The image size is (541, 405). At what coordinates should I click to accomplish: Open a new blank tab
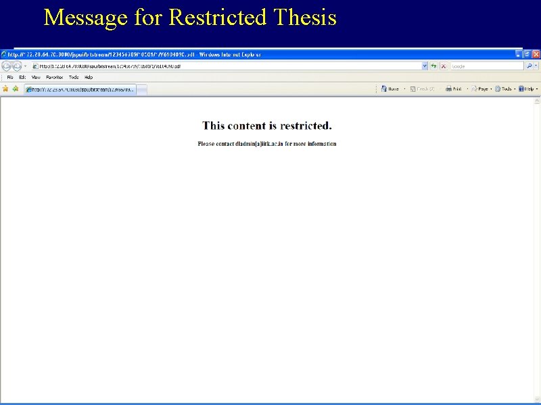point(142,90)
